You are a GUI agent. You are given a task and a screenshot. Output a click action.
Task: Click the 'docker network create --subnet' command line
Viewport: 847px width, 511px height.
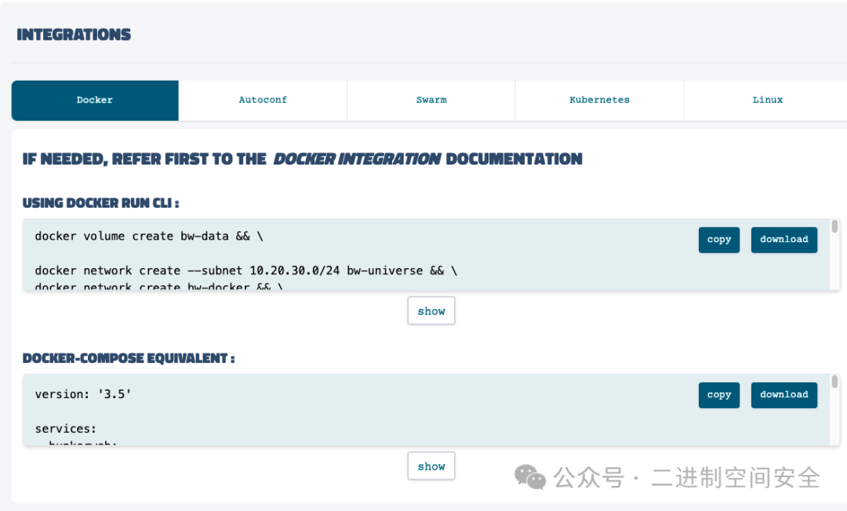tap(245, 270)
